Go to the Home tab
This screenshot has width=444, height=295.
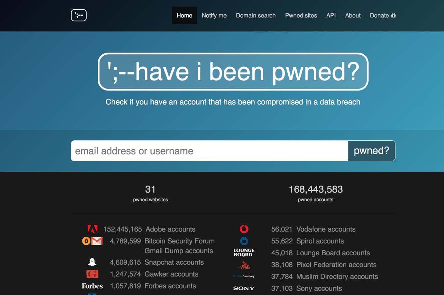184,15
